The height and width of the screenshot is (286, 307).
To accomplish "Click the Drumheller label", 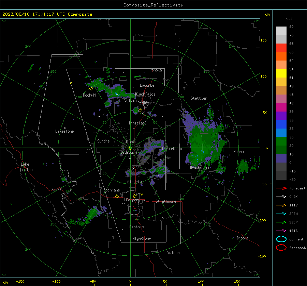I will [x=200, y=168].
